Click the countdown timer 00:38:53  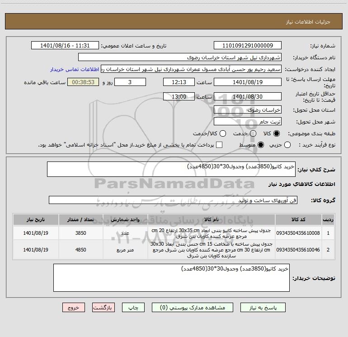[x=83, y=82]
